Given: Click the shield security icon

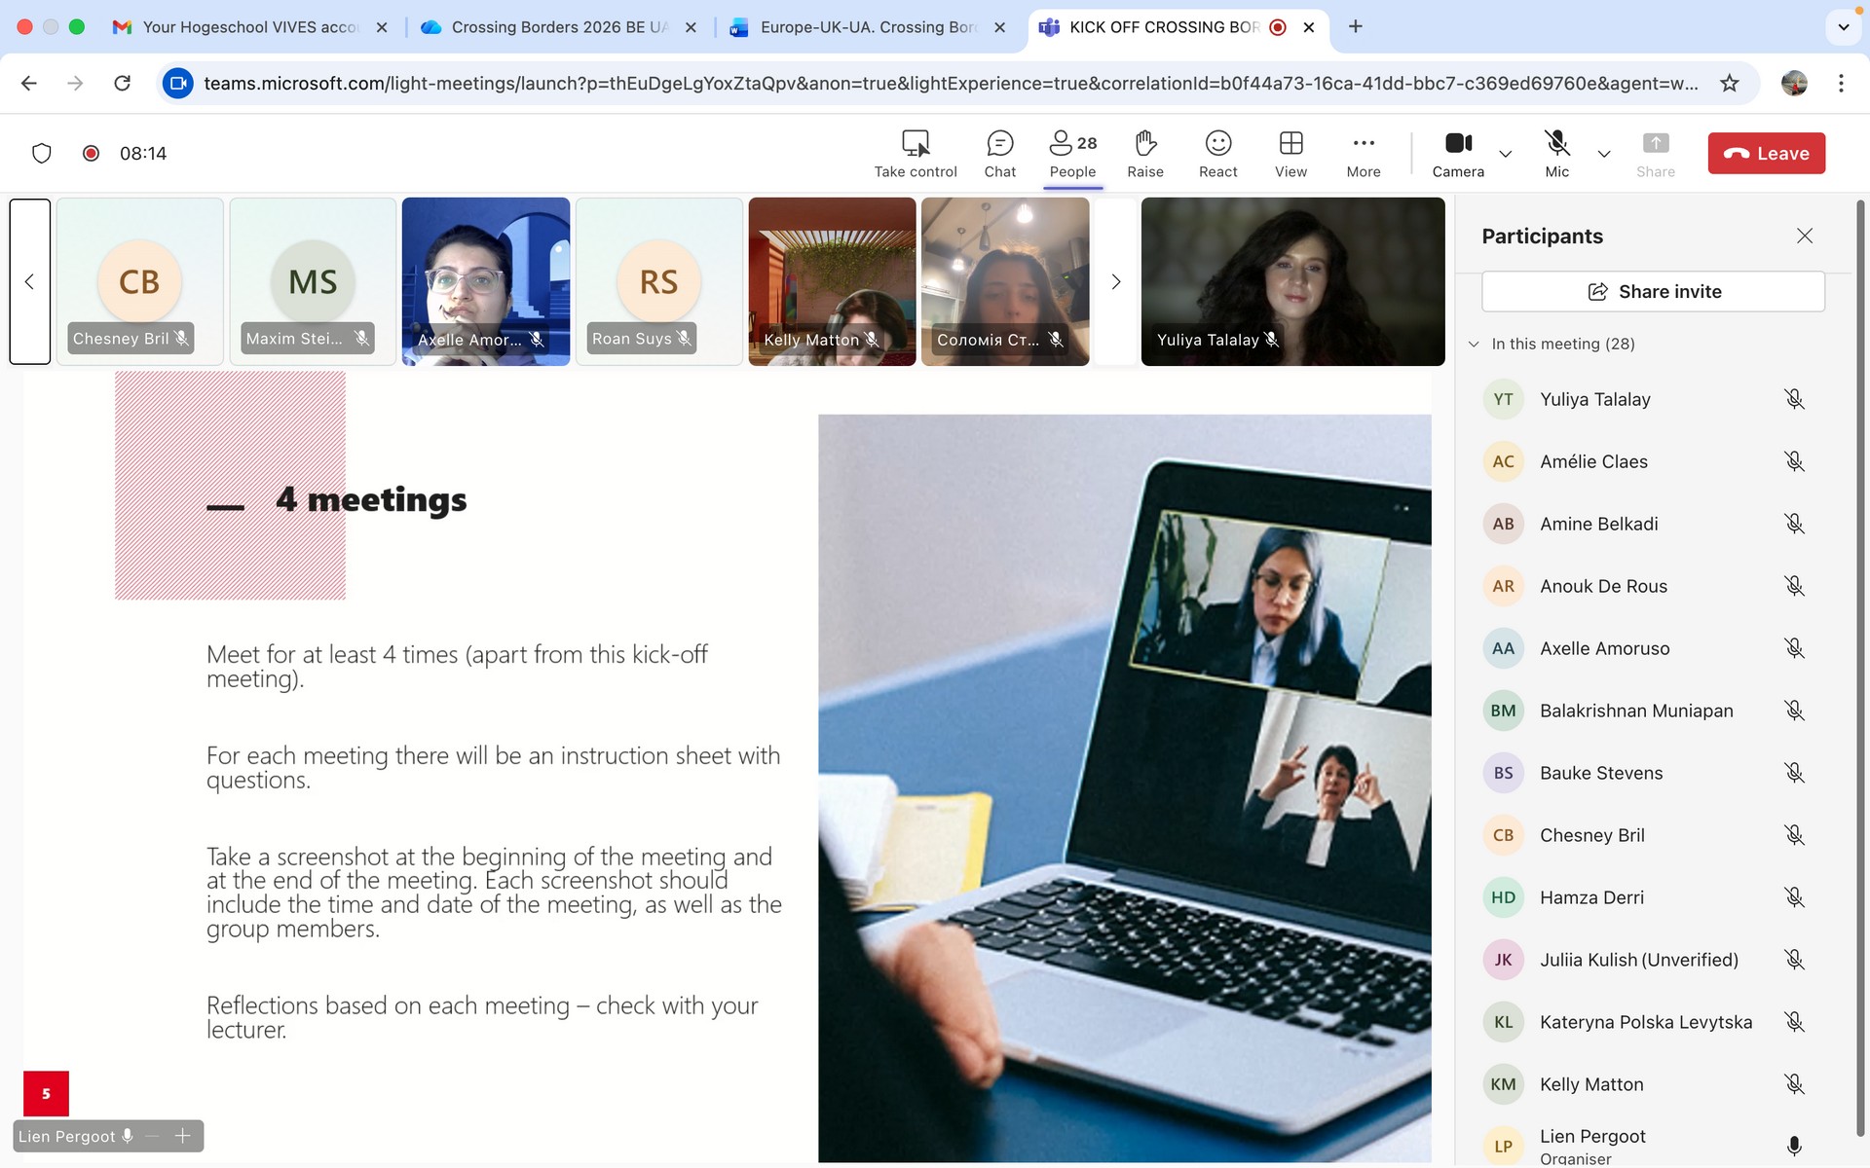Looking at the screenshot, I should tap(41, 153).
